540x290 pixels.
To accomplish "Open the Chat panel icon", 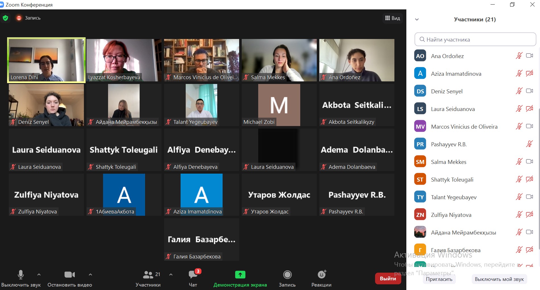I will click(193, 275).
